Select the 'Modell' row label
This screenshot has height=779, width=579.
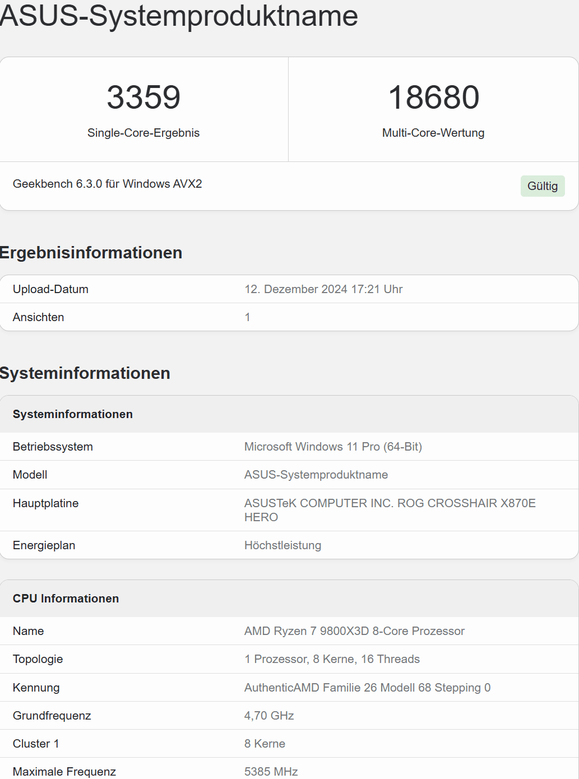30,475
